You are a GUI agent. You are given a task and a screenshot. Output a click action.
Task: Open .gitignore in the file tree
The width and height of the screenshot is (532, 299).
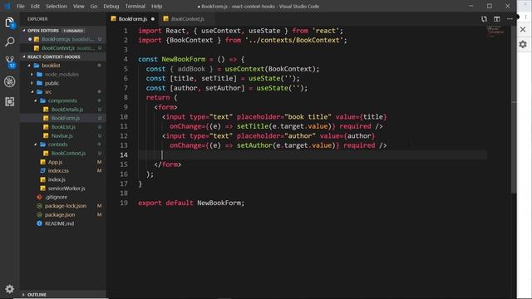pyautogui.click(x=63, y=197)
